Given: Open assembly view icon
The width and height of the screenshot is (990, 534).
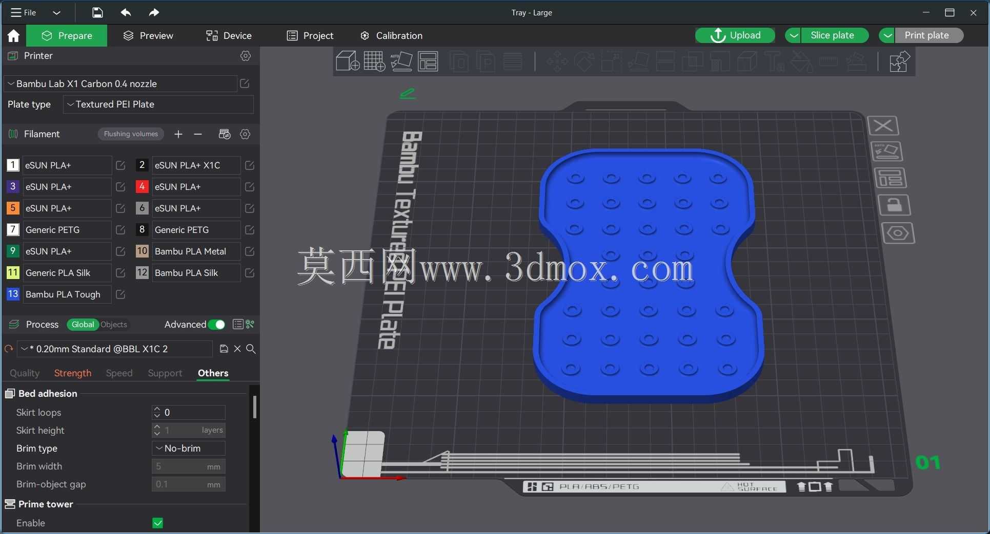Looking at the screenshot, I should 899,61.
